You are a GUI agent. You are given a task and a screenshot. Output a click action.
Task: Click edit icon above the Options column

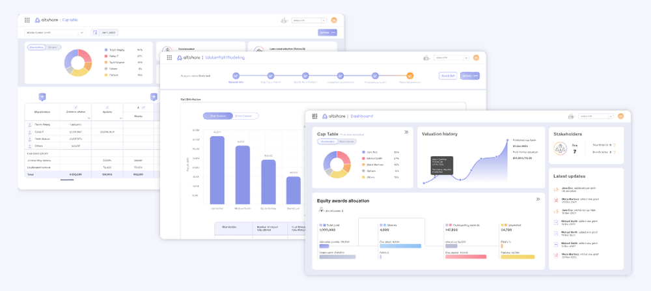[x=107, y=107]
